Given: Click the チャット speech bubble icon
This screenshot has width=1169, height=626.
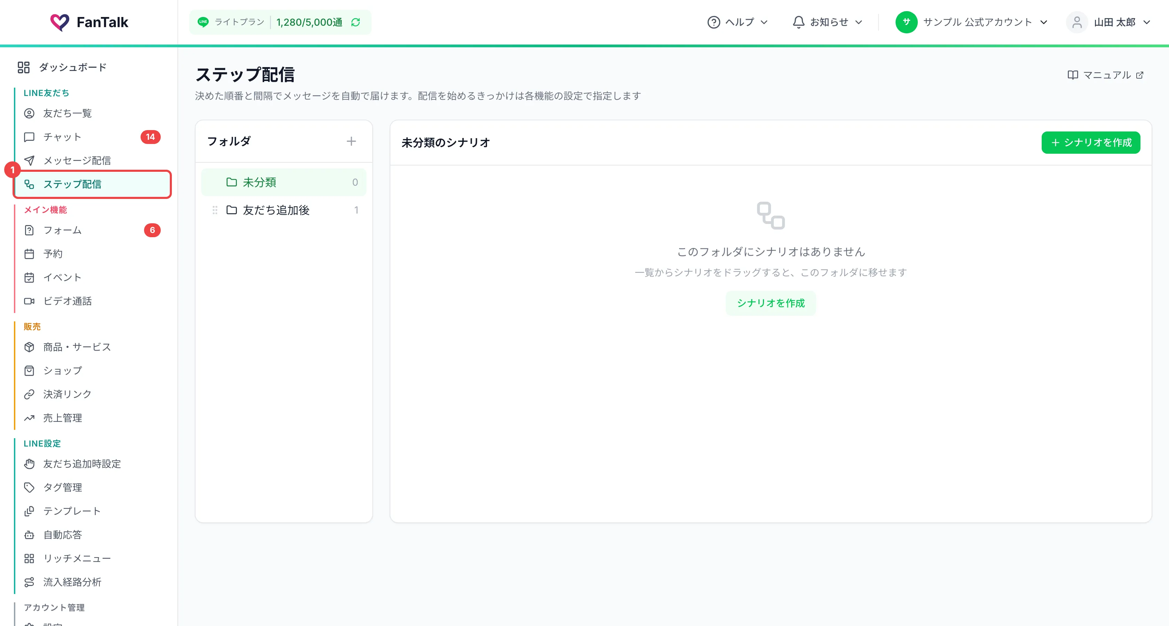Looking at the screenshot, I should 29,137.
